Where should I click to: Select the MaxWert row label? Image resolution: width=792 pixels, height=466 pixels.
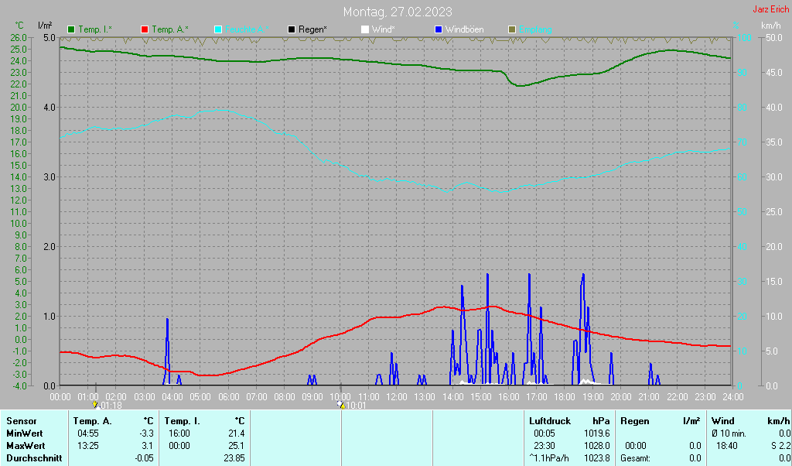pyautogui.click(x=26, y=446)
